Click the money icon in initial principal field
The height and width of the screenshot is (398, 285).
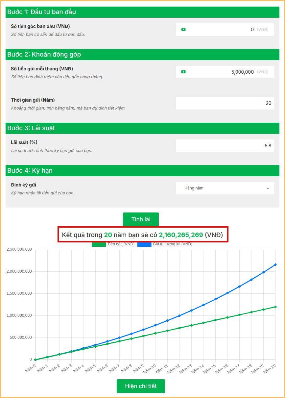(183, 30)
